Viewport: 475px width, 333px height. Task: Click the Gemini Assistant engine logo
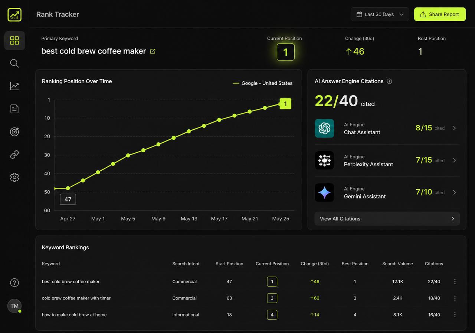coord(324,193)
